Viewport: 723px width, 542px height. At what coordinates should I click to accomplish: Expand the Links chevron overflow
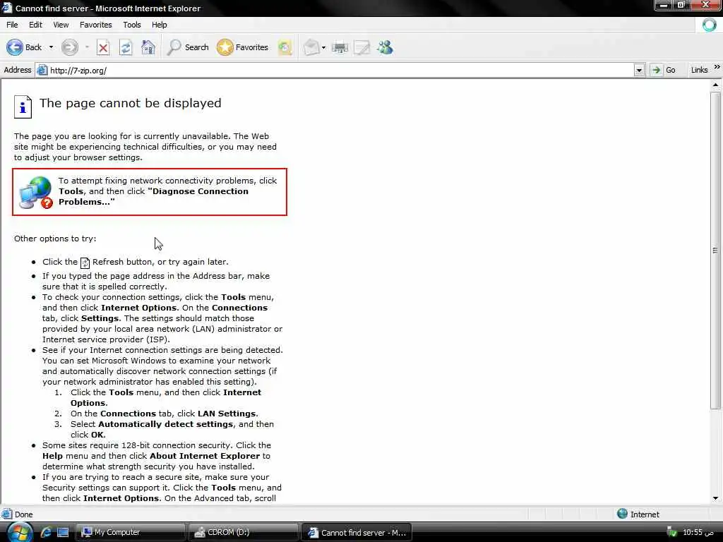click(717, 67)
